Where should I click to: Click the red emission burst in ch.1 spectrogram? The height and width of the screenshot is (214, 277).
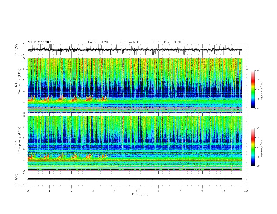pos(67,99)
